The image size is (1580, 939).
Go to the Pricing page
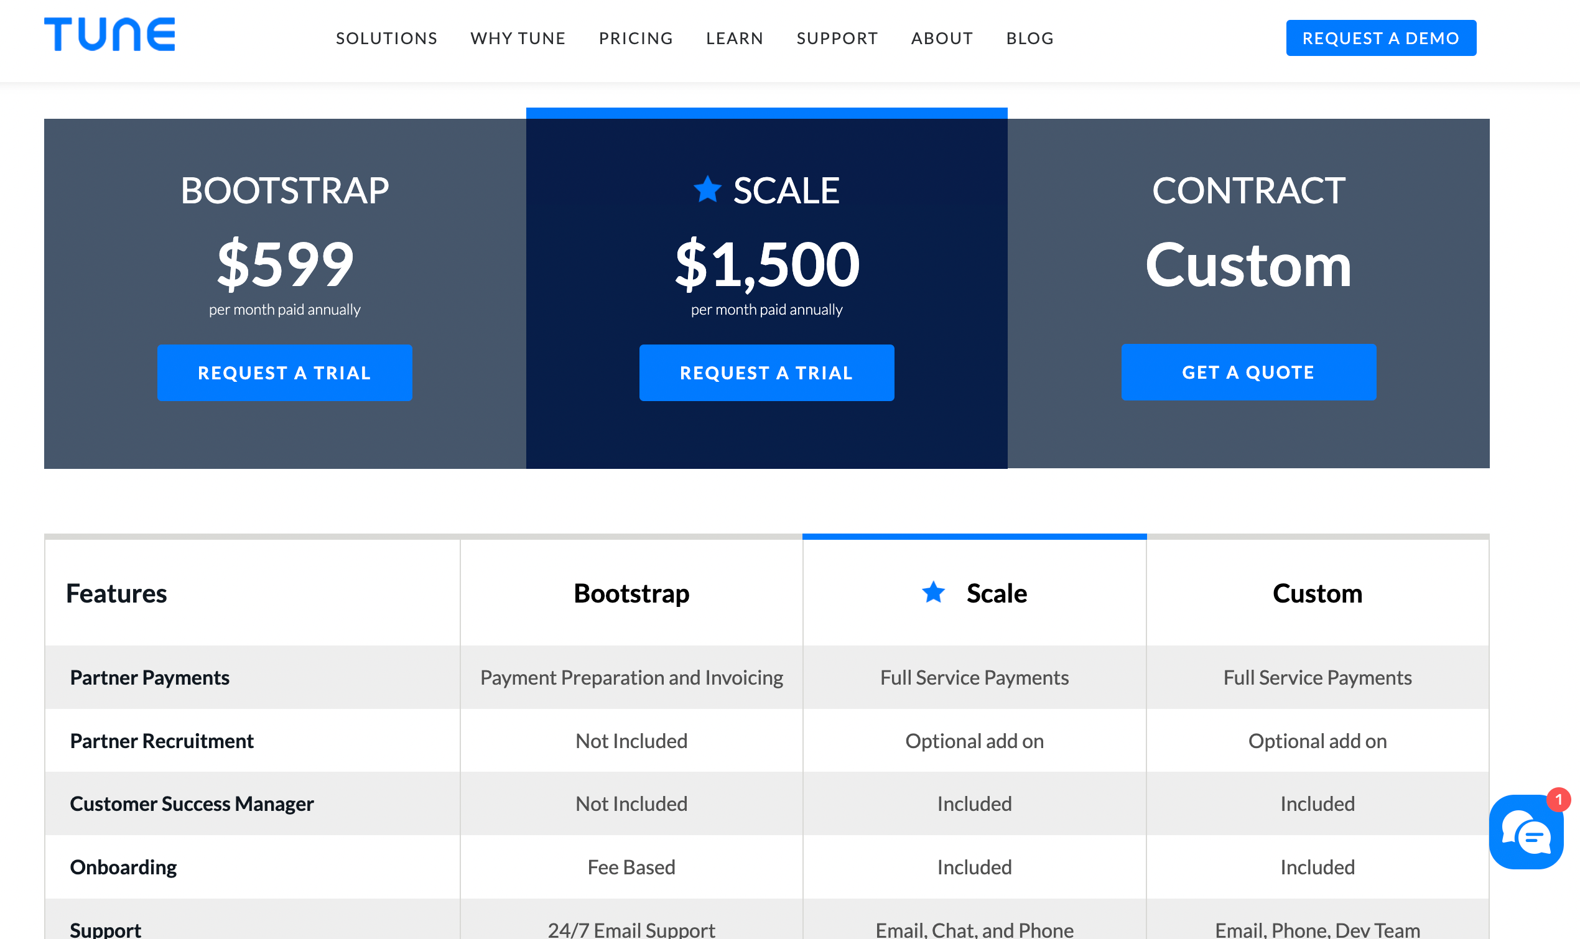click(636, 39)
